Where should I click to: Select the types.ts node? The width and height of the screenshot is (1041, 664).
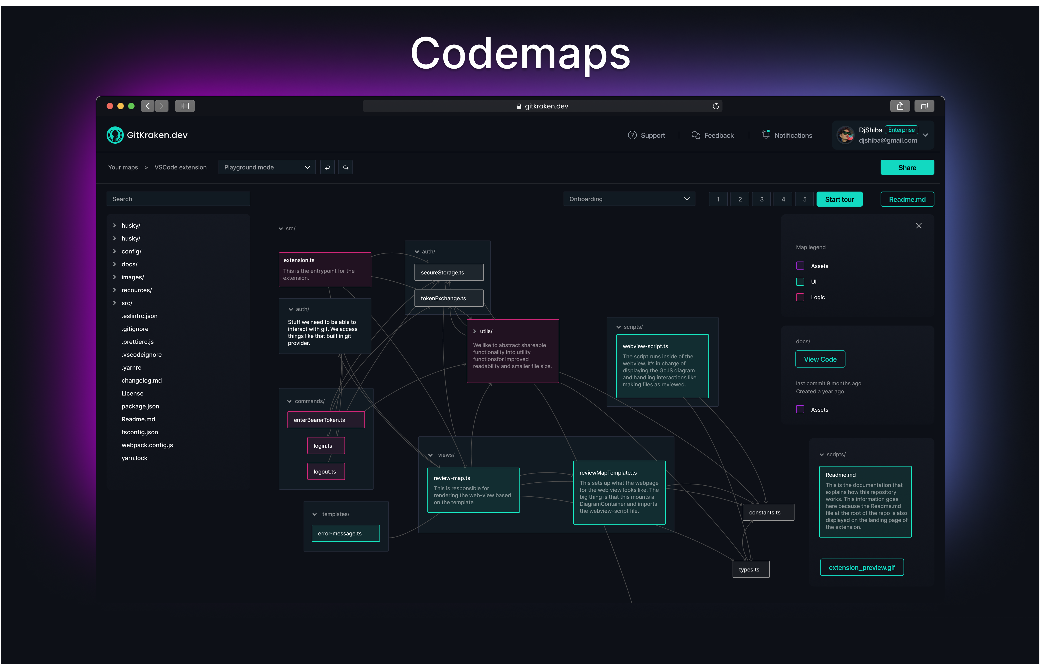click(x=751, y=569)
